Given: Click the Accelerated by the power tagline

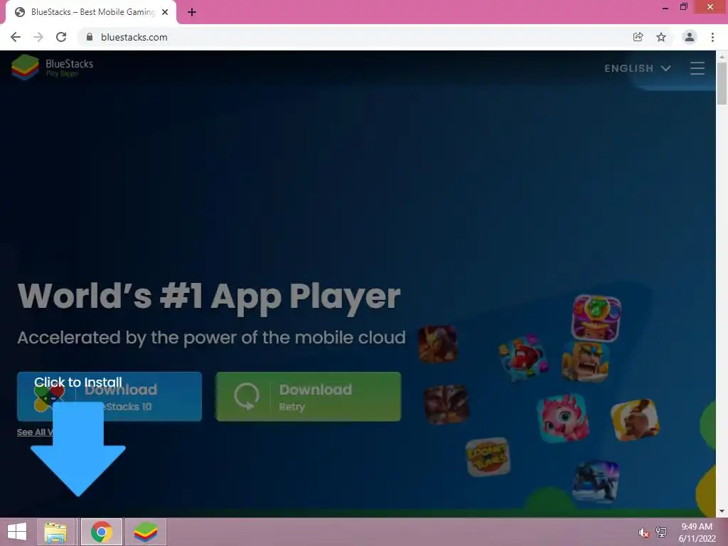Looking at the screenshot, I should [x=212, y=338].
